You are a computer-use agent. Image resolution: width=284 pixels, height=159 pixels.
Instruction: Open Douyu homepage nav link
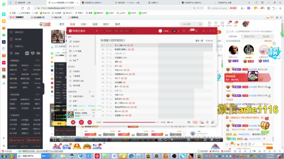click(62, 24)
